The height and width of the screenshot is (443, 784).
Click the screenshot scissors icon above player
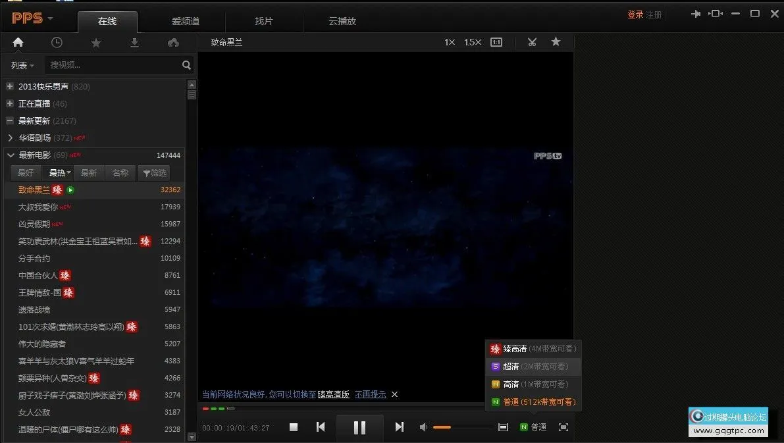(x=532, y=41)
